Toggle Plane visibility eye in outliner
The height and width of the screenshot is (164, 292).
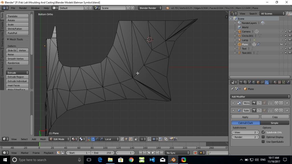(x=281, y=44)
